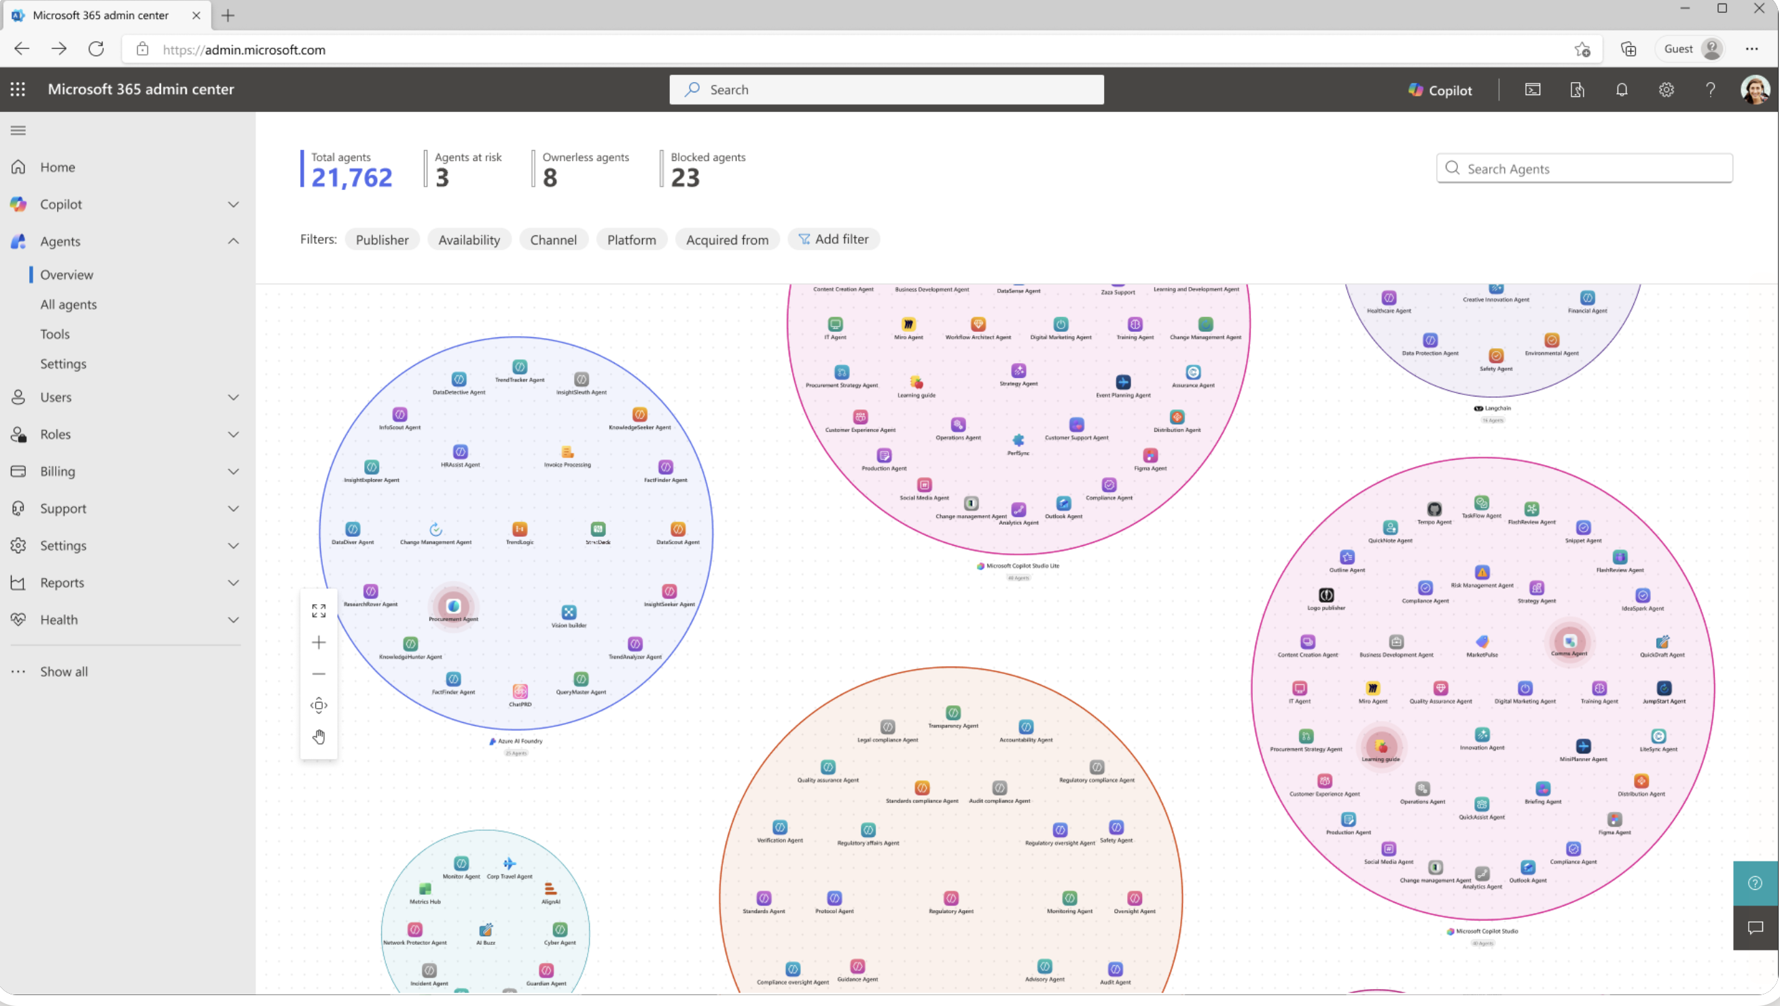Expand the Reports navigation section
1780x1006 pixels.
tap(234, 582)
